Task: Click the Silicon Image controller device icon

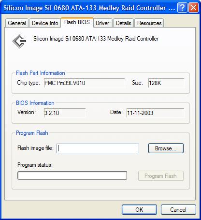Action: pyautogui.click(x=19, y=41)
